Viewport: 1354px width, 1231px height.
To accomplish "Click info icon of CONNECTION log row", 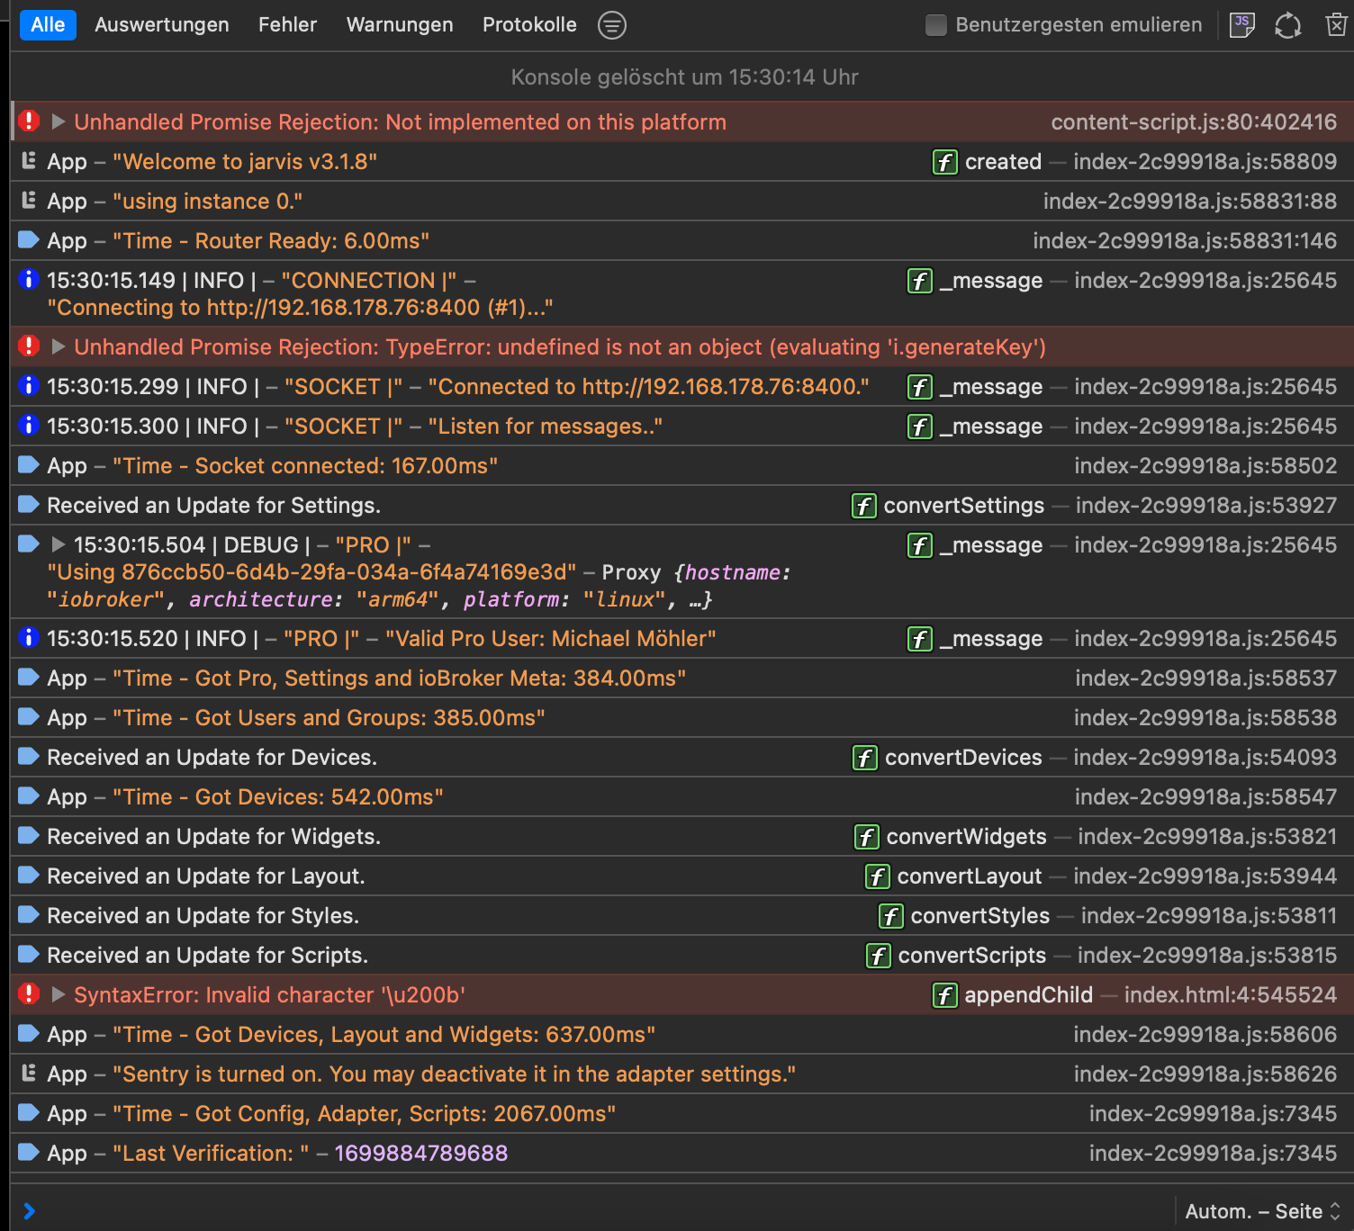I will coord(29,279).
